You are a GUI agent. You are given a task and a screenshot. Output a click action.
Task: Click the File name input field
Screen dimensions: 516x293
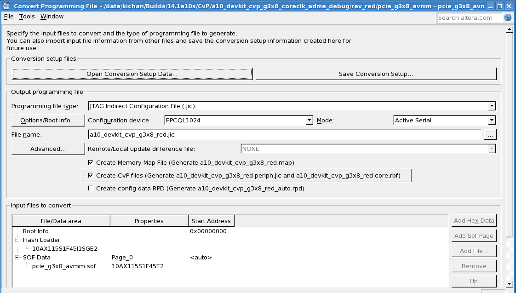tap(284, 135)
